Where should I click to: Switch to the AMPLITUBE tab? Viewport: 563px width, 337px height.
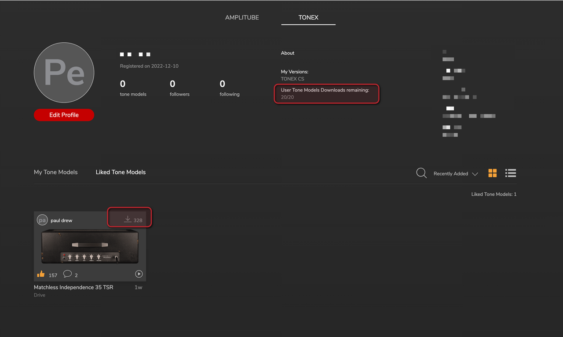[x=242, y=18]
